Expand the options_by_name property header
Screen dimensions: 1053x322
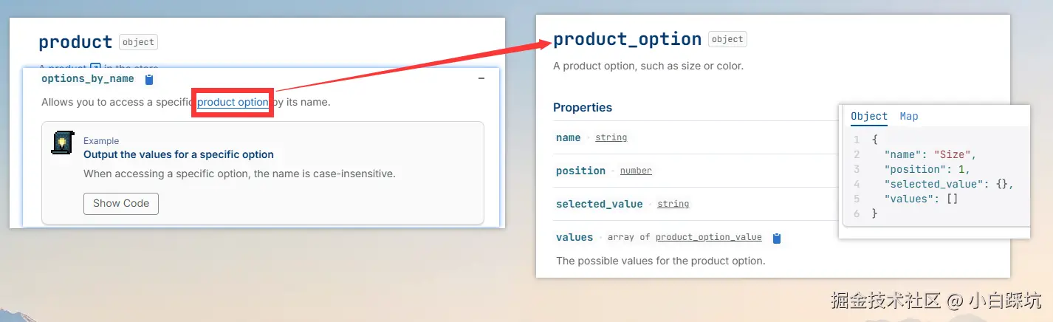(x=88, y=79)
